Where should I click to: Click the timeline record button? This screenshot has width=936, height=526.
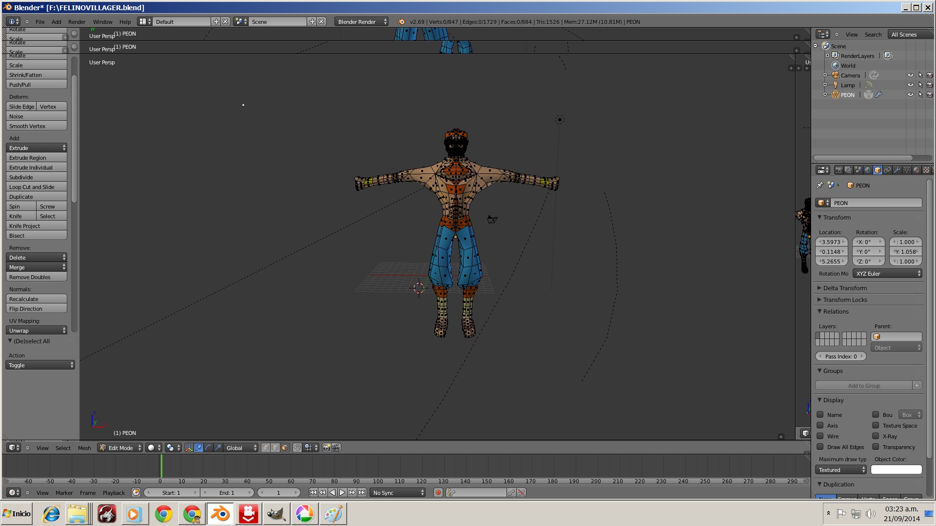(x=438, y=493)
